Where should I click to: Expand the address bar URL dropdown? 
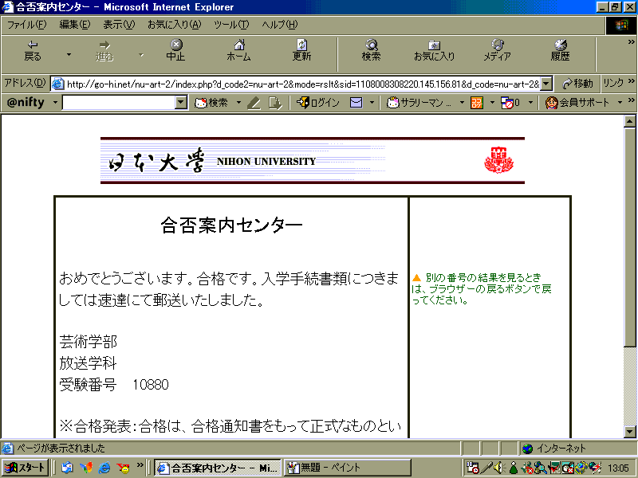point(547,84)
